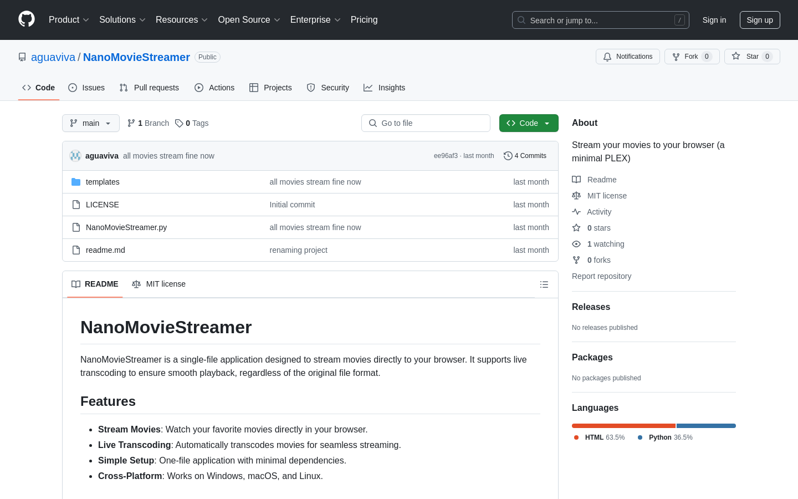
Task: Open the Python 36.5% language link
Action: click(665, 437)
